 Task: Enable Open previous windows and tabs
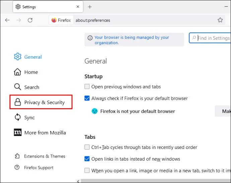click(87, 86)
